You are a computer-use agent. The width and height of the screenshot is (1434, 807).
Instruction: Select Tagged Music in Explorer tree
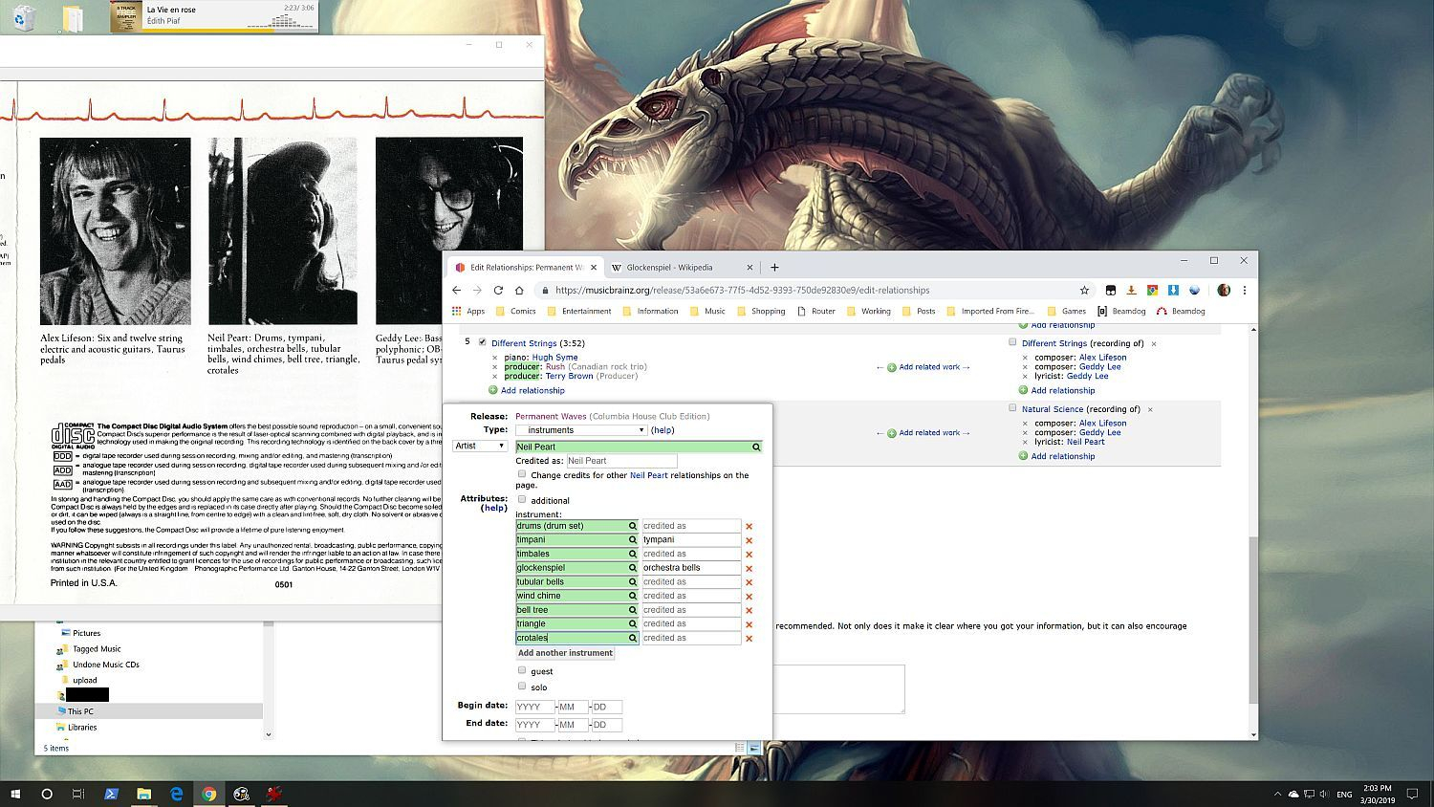tap(96, 649)
